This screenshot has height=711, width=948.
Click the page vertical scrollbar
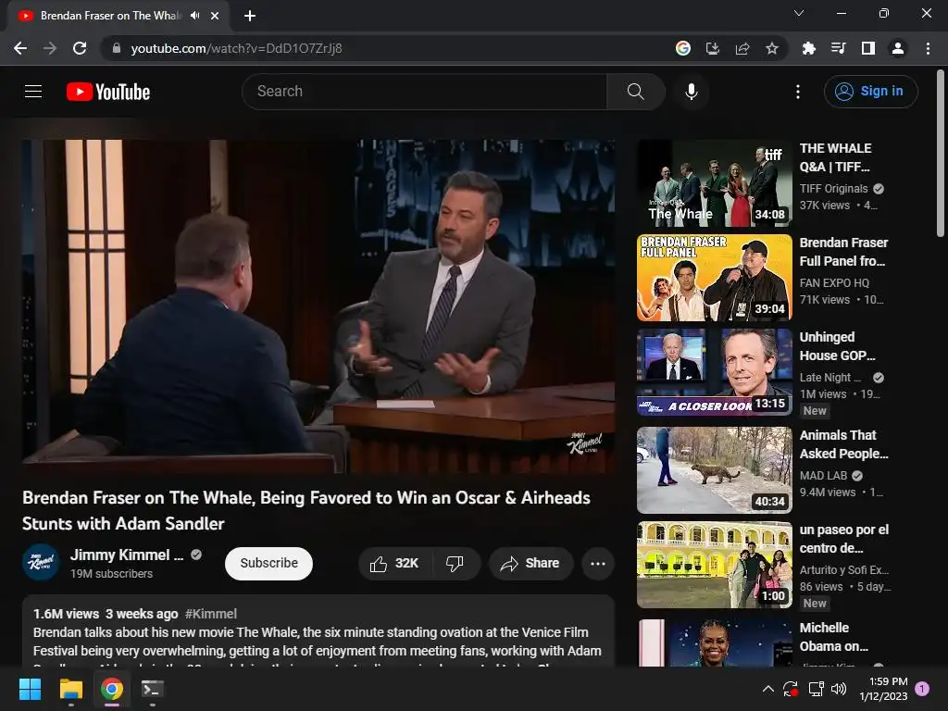(941, 155)
